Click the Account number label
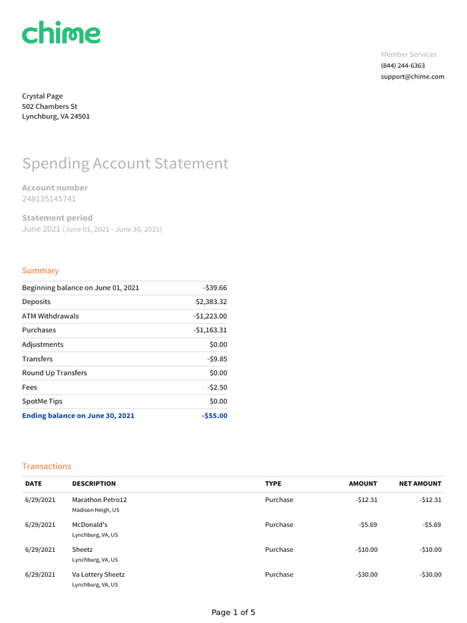Viewport: 467px width, 623px height. coord(55,187)
